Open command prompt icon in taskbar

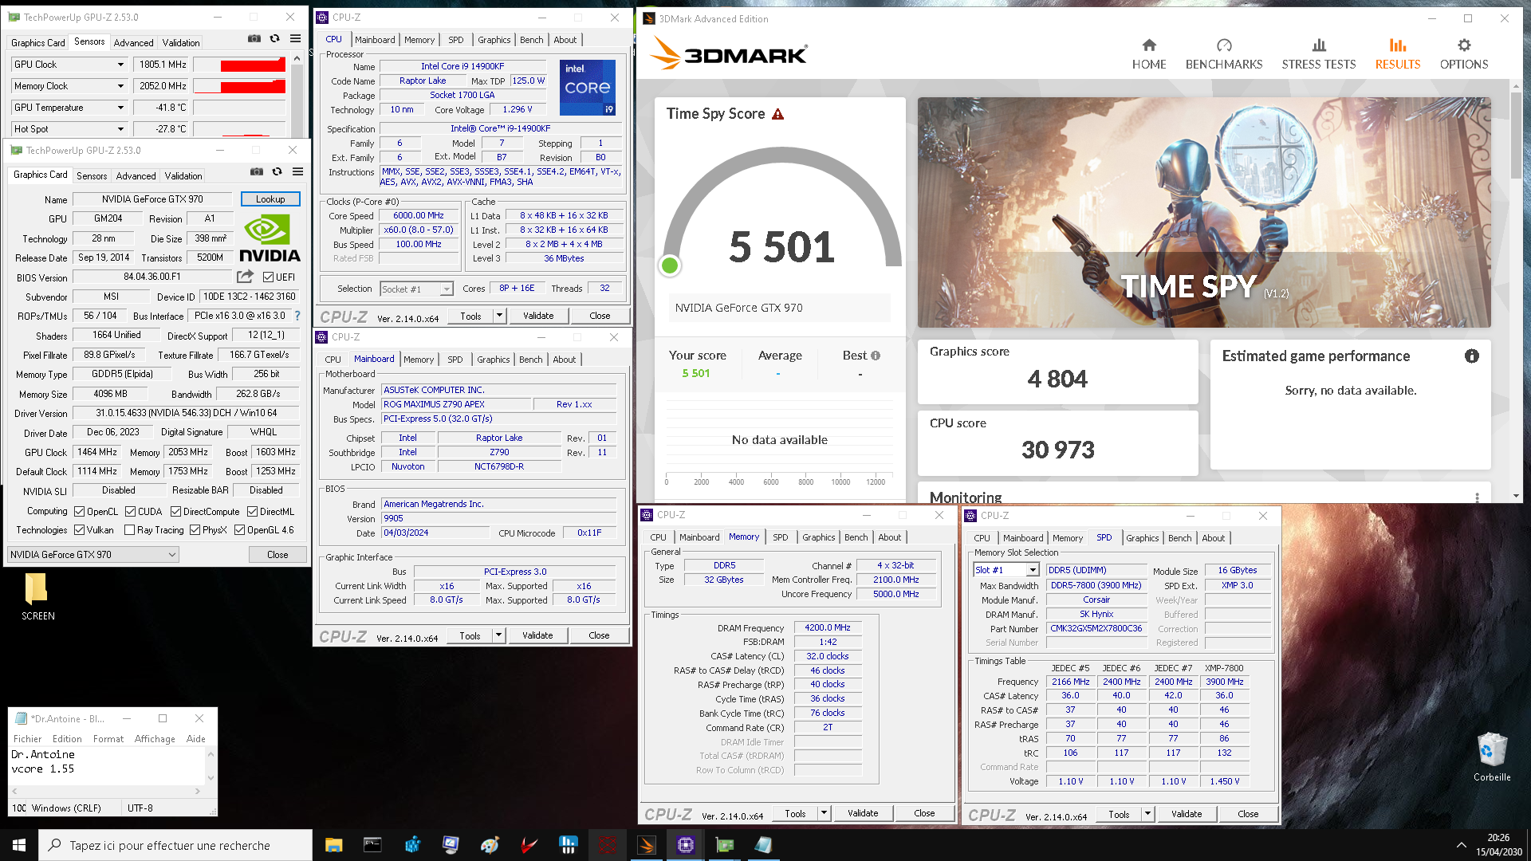[x=372, y=845]
